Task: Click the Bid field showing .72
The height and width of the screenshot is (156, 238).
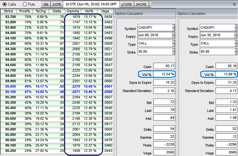Action: click(x=164, y=102)
